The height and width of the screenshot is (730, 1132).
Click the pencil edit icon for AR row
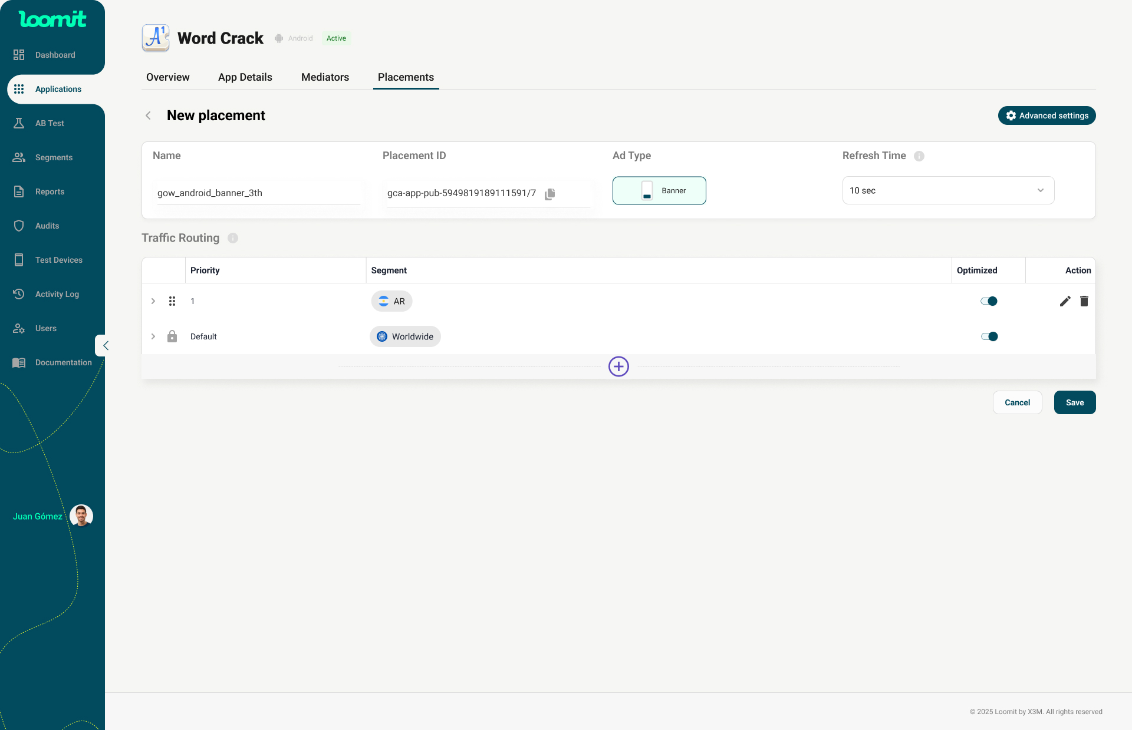[1065, 301]
